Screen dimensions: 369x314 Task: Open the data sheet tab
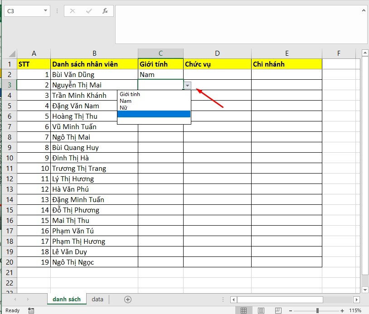(97, 300)
